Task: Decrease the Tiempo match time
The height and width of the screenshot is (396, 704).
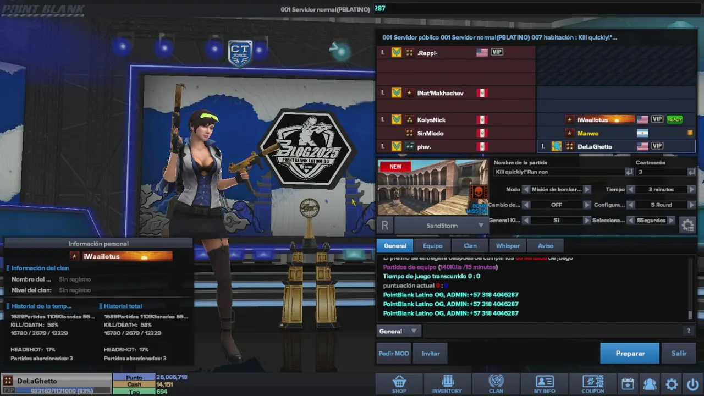Action: point(631,189)
